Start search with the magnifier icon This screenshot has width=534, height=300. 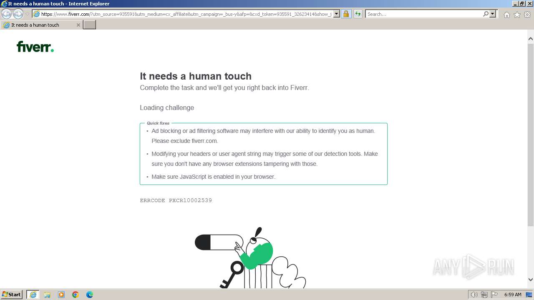tap(486, 14)
